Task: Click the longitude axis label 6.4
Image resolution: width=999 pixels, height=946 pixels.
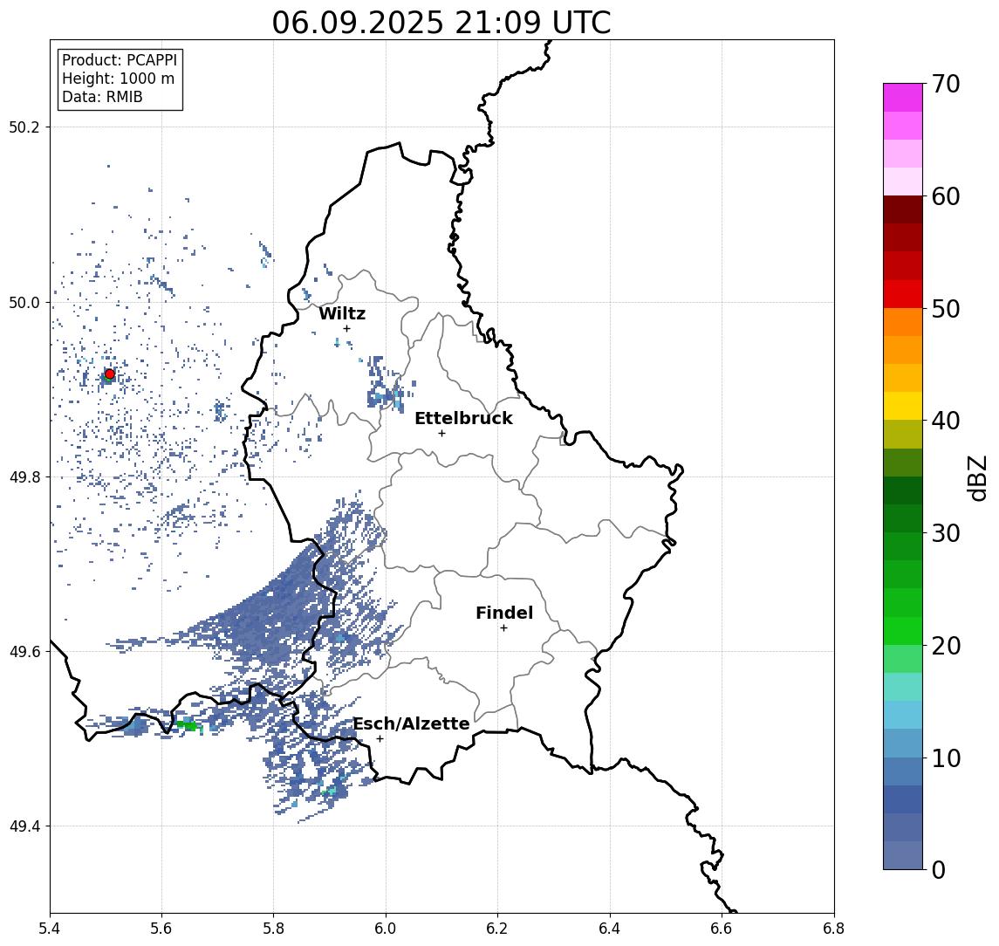Action: (x=610, y=929)
